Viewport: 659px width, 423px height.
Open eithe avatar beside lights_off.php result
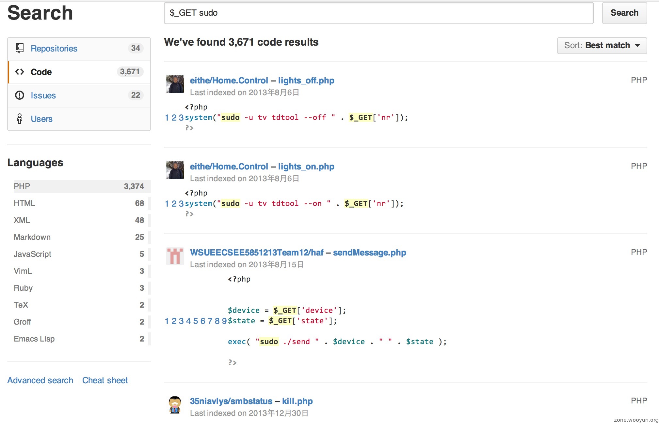175,84
